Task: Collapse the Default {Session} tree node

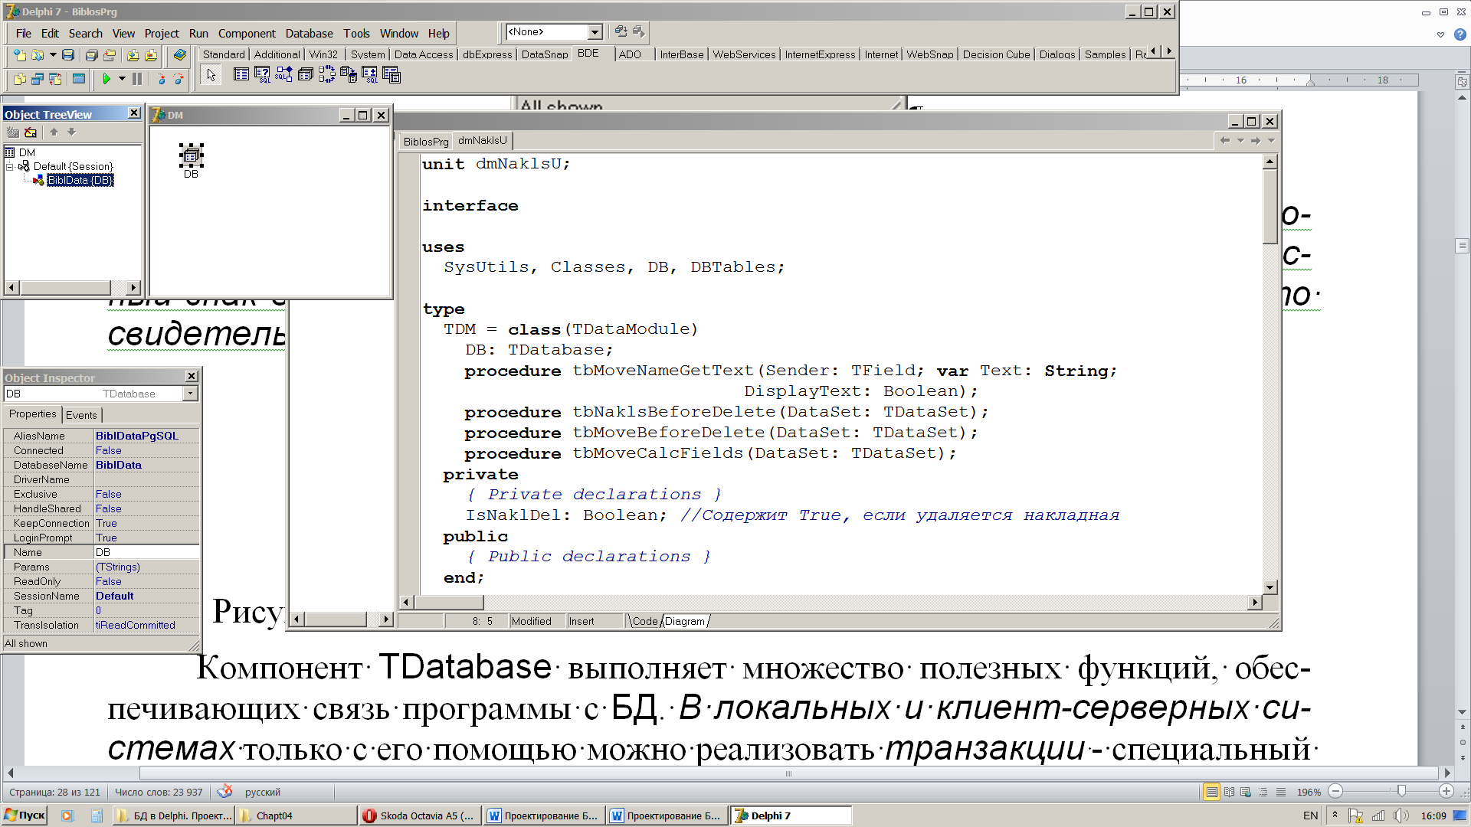Action: pos(10,166)
